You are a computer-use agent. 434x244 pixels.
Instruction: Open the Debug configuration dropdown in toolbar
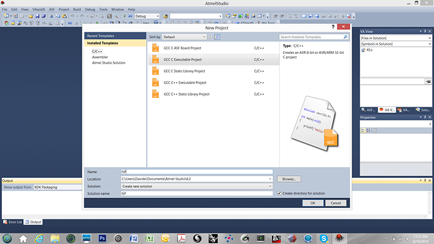point(147,16)
